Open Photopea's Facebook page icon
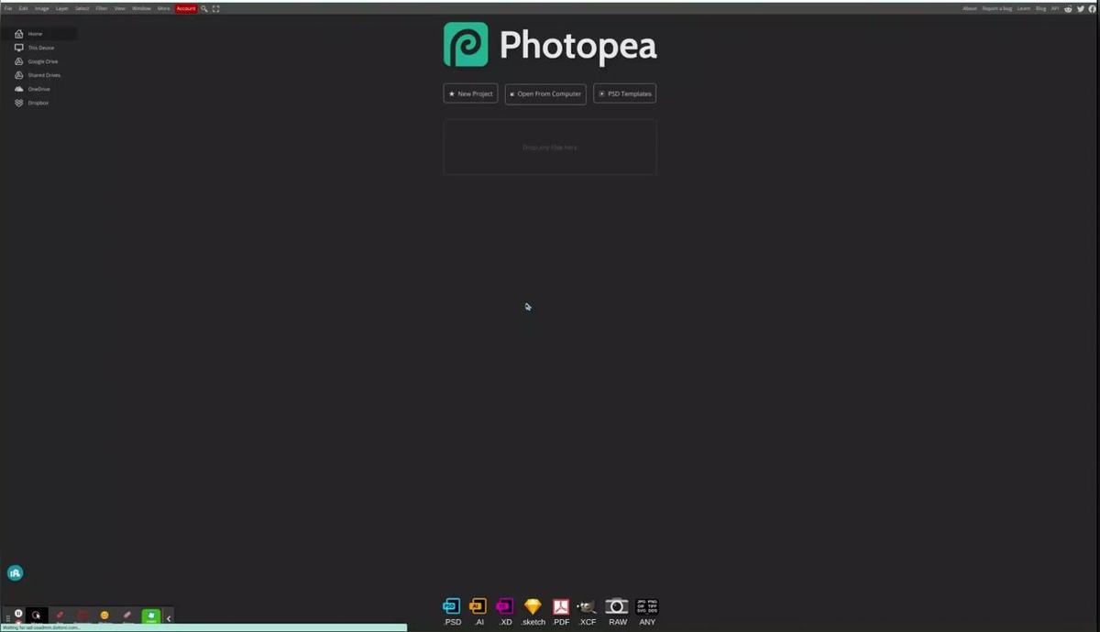The image size is (1100, 632). click(1093, 8)
